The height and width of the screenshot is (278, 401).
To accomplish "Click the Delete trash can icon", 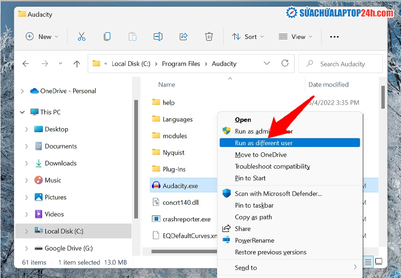I will [209, 36].
